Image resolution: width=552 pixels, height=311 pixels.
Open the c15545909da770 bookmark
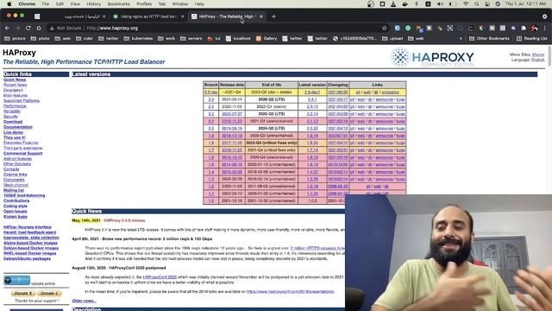coord(354,38)
